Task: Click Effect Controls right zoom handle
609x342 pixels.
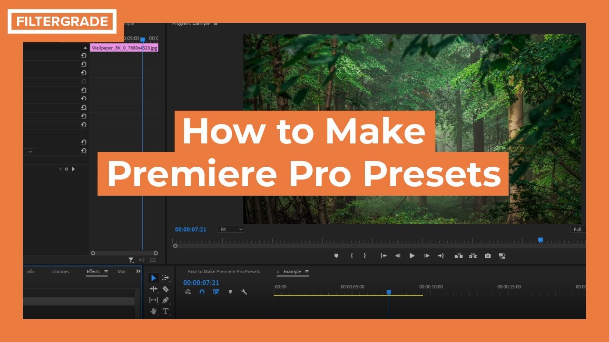Action: coord(156,253)
